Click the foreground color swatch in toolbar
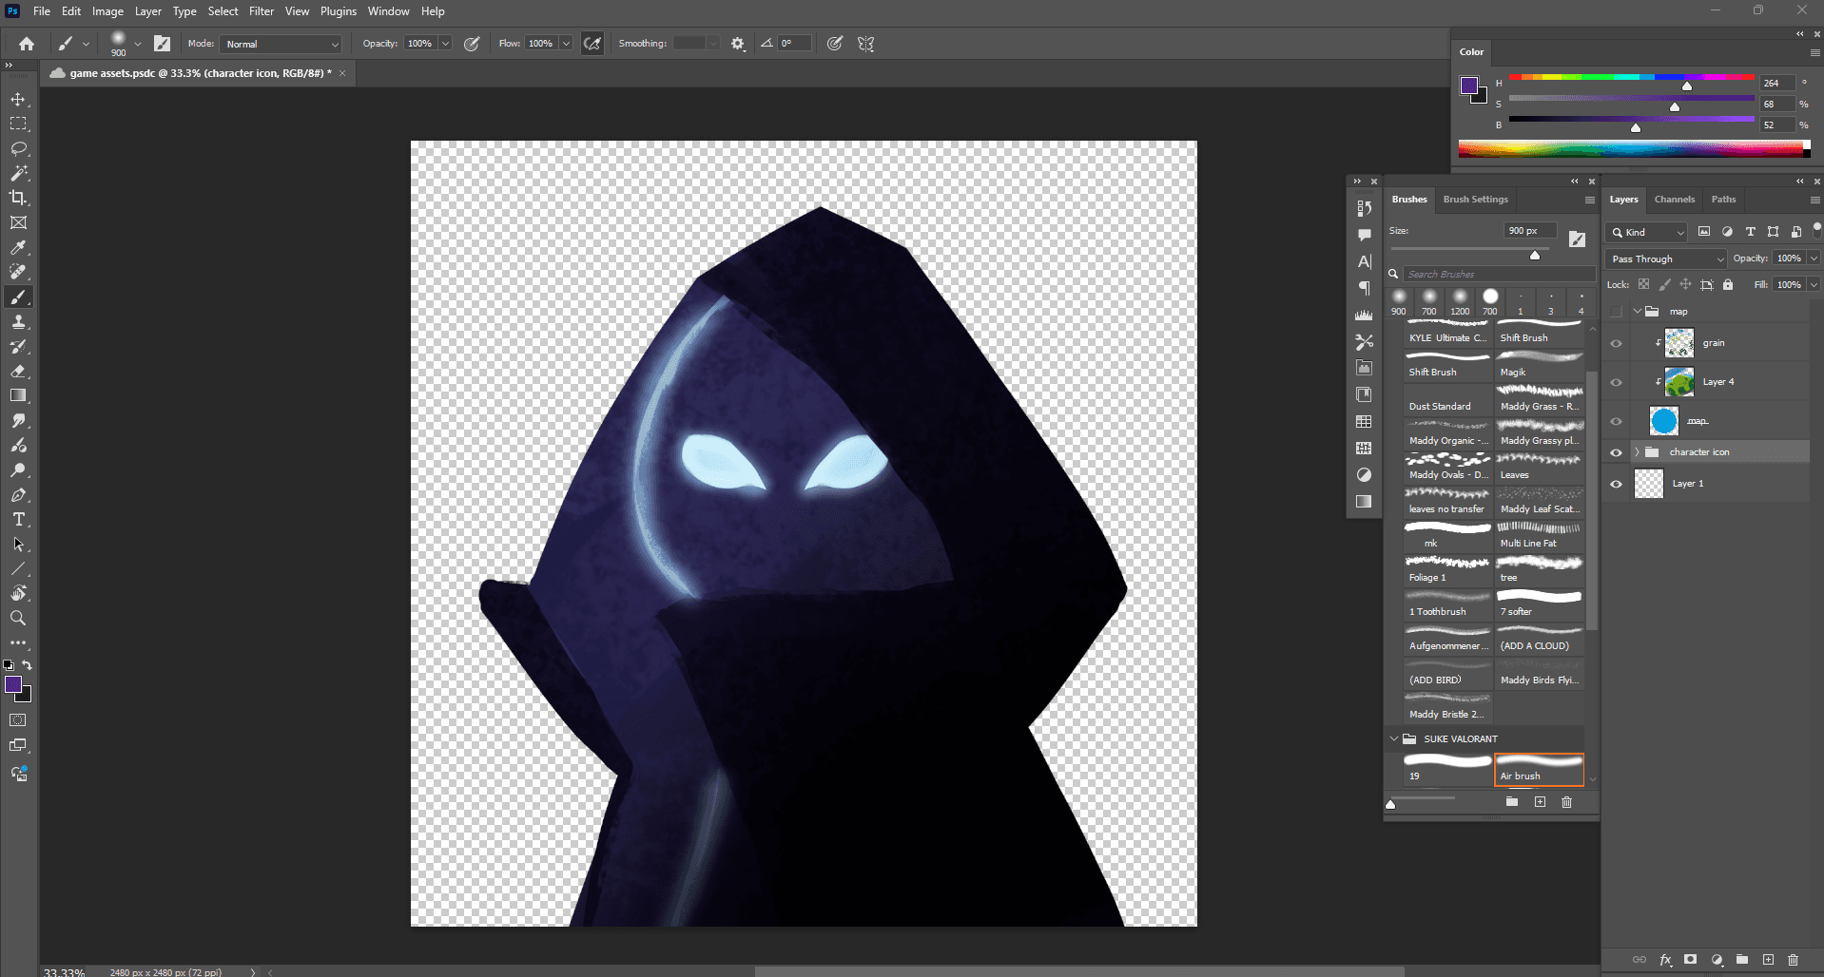 [13, 685]
